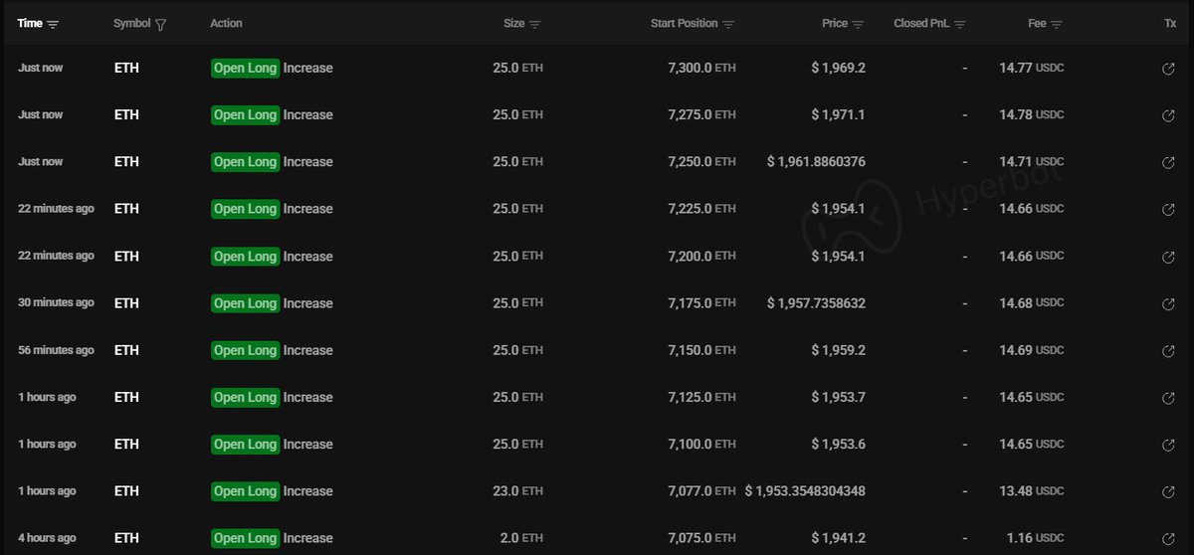Open transaction link for the $1,957.7358632 trade
Image resolution: width=1194 pixels, height=555 pixels.
pos(1169,303)
